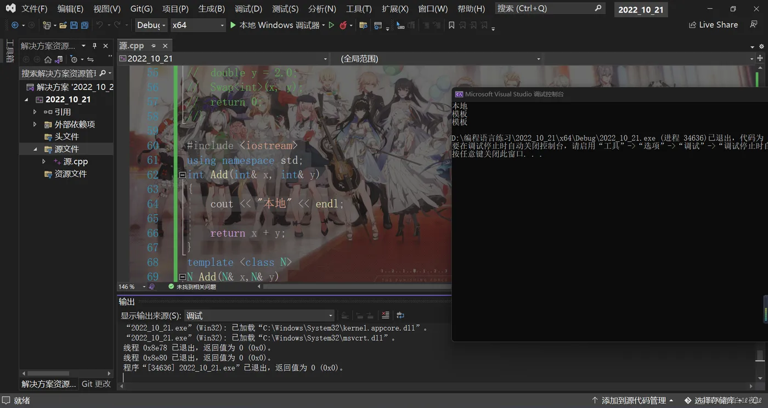Open the 调试(D) menu
The image size is (768, 408).
pos(248,9)
